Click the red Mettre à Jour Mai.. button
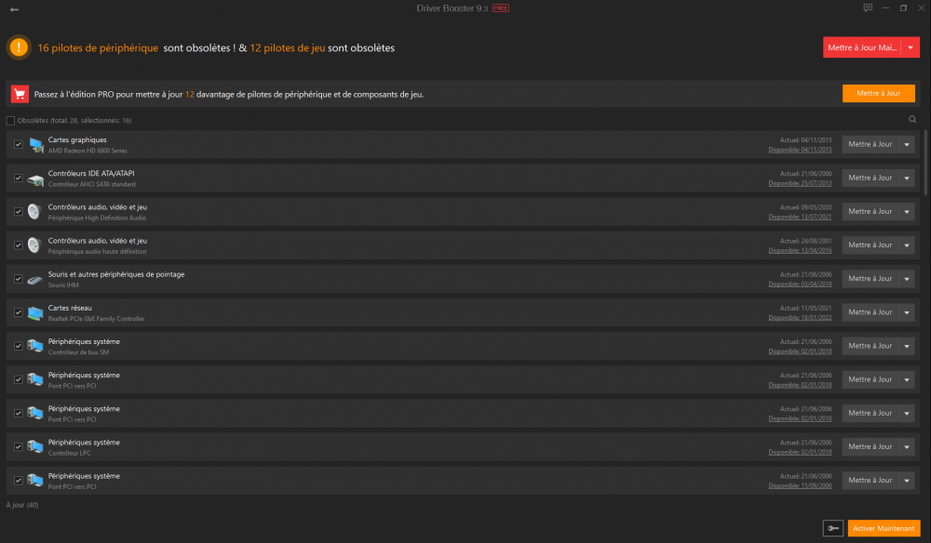931x543 pixels. [x=862, y=47]
